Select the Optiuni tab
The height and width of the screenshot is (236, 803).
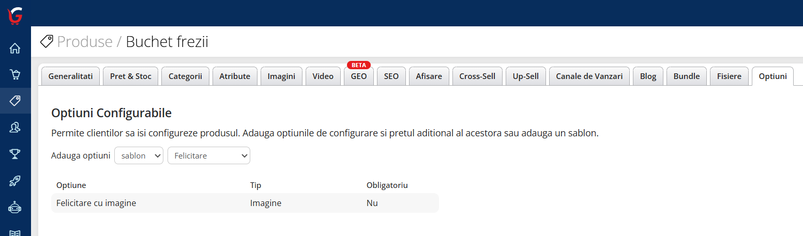tap(773, 76)
